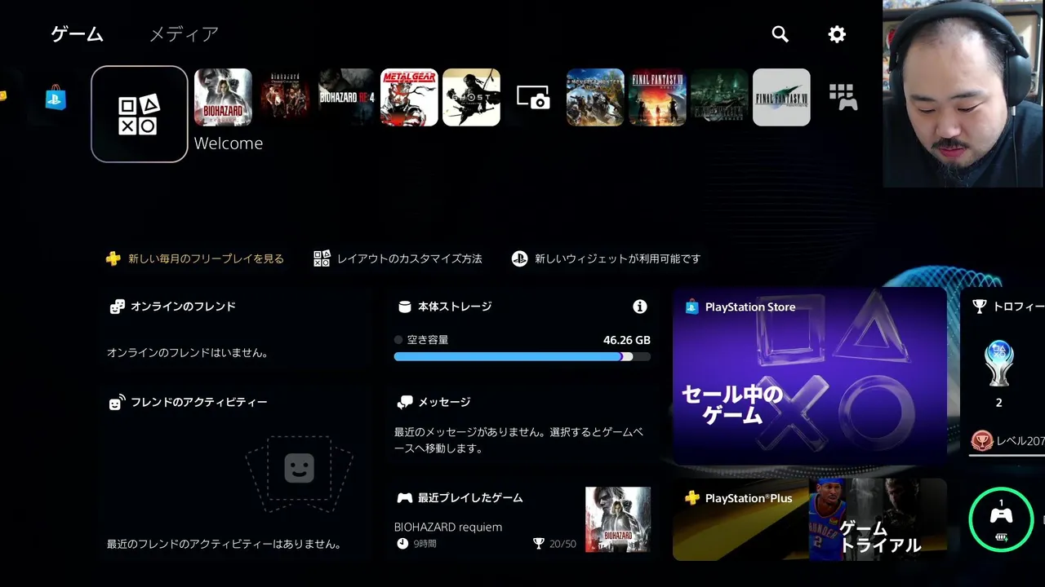Viewport: 1045px width, 587px height.
Task: Click 最近のフレンドのアクティビティーはありません text
Action: click(x=225, y=544)
